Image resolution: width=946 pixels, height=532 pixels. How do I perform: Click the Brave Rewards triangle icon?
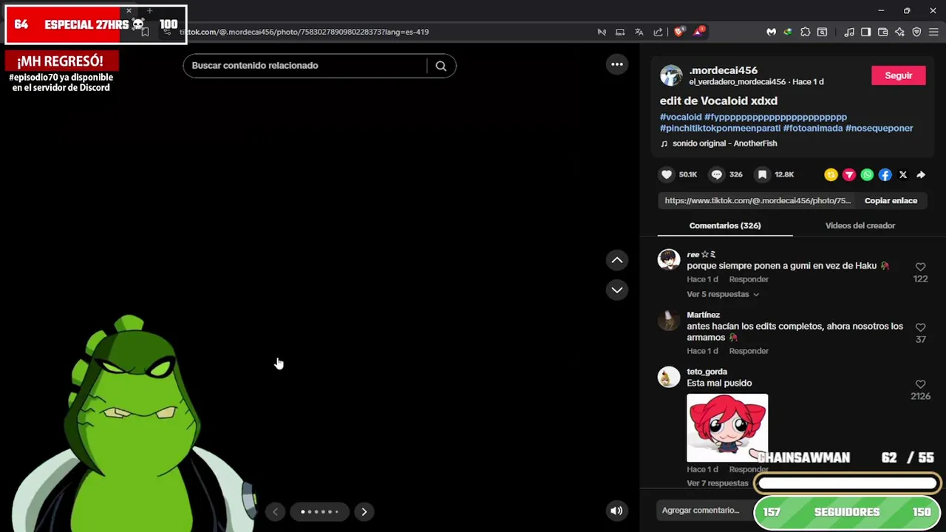point(698,32)
